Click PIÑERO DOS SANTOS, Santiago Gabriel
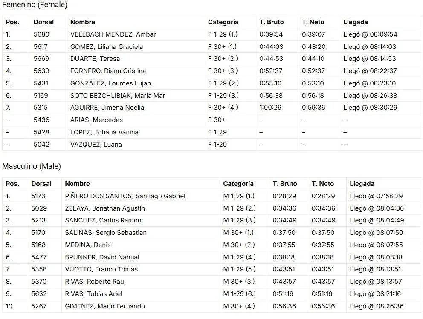This screenshot has height=319, width=423. 125,196
